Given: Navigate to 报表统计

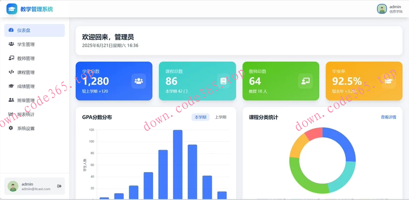Looking at the screenshot, I should 35,114.
